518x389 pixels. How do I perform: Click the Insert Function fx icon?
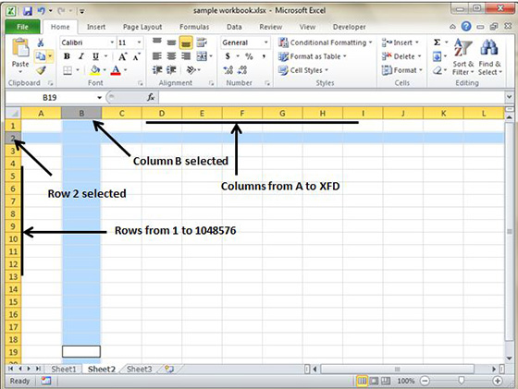pos(151,97)
